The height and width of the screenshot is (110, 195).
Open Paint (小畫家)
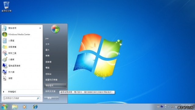tap(22, 59)
